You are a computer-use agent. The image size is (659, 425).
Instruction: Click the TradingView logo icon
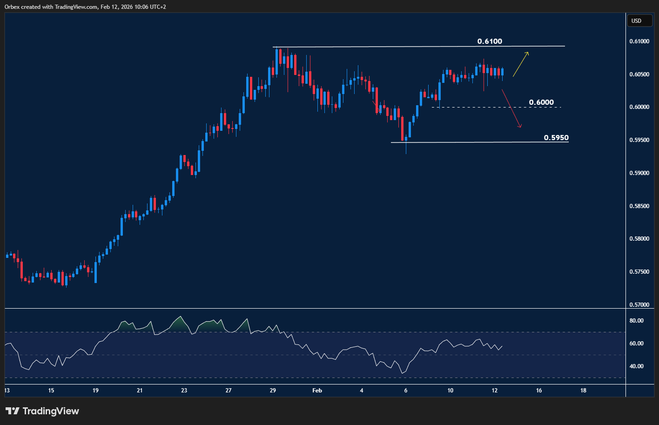click(x=13, y=411)
